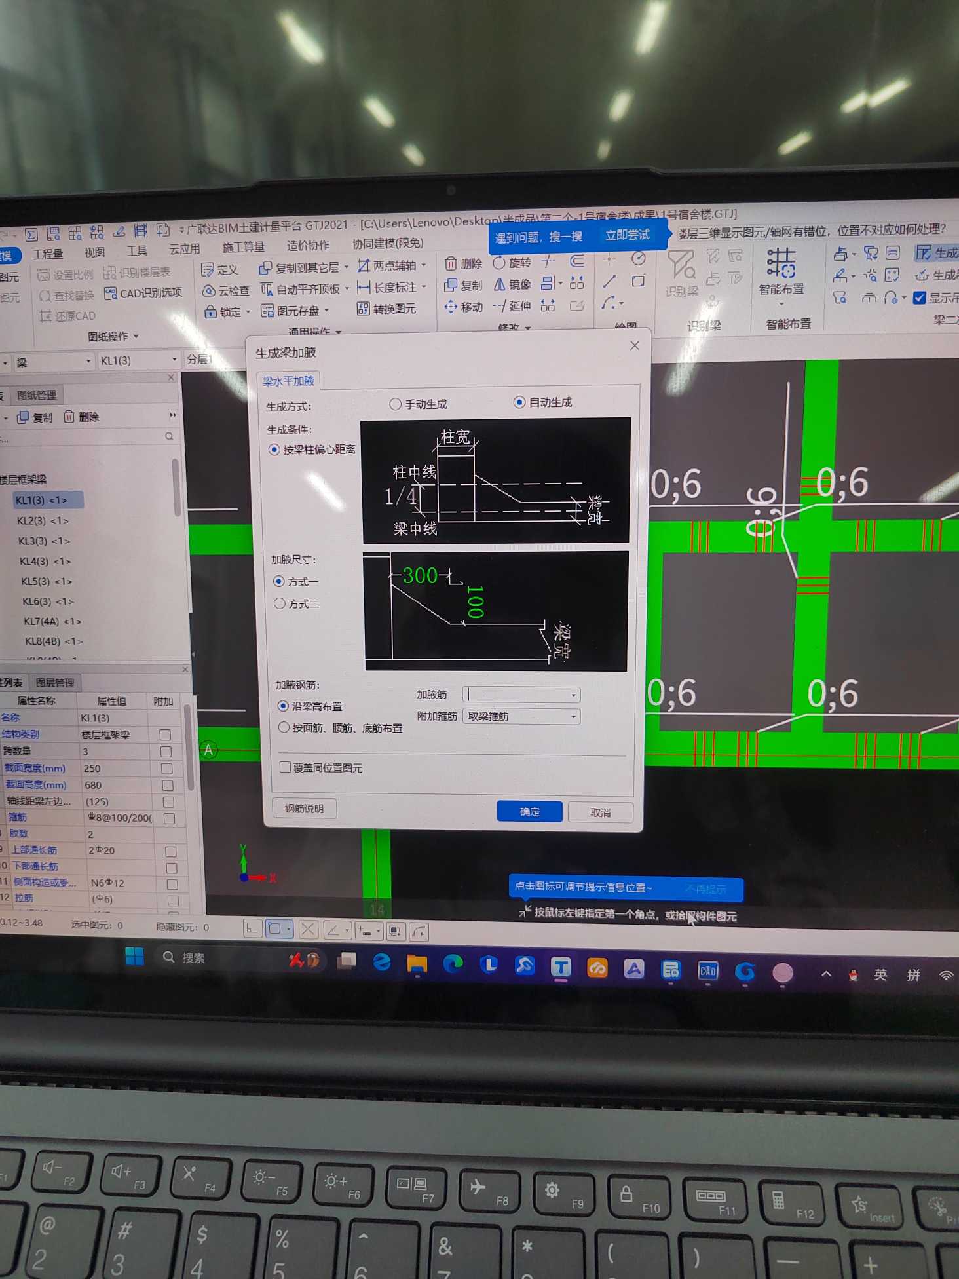959x1279 pixels.
Task: Open 智能布置 smart layout tool
Action: [x=781, y=271]
